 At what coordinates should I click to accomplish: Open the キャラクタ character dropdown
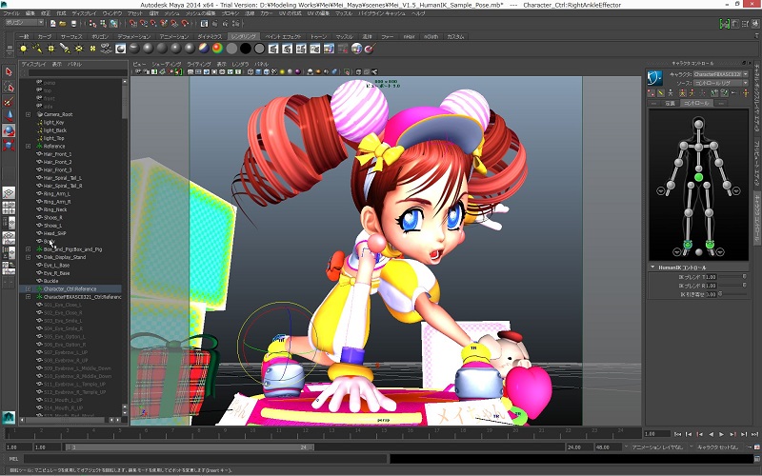click(x=721, y=74)
